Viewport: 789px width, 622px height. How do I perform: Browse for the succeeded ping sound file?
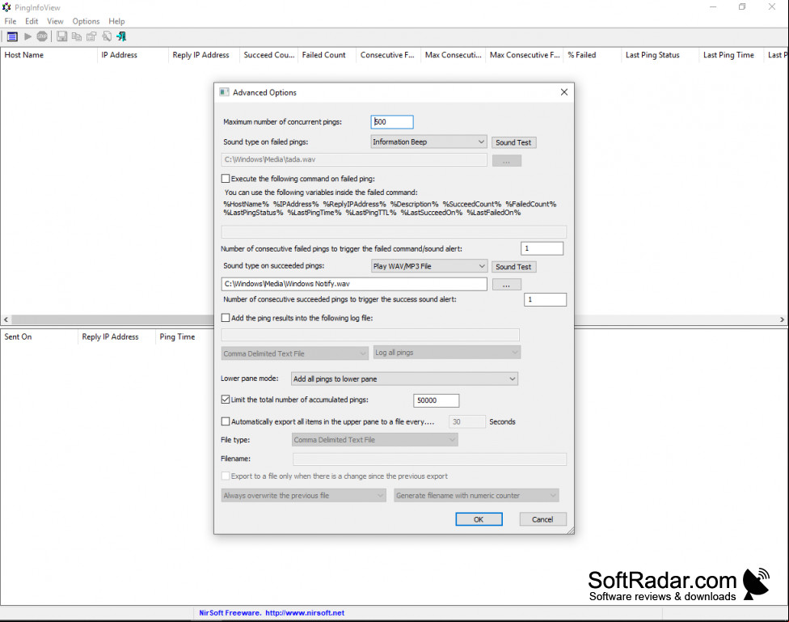(x=506, y=285)
